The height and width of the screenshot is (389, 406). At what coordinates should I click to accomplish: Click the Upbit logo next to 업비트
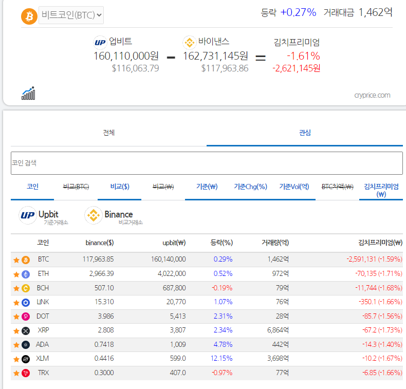[x=100, y=43]
